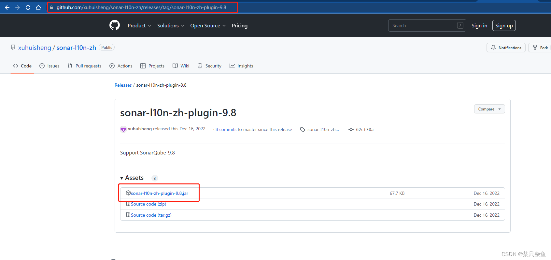551x260 pixels.
Task: Collapse the Assets section
Action: pos(132,178)
